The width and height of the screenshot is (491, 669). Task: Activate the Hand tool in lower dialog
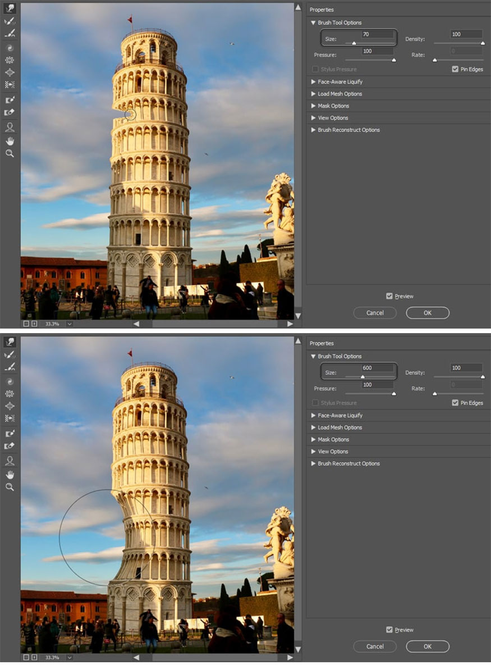pyautogui.click(x=10, y=475)
